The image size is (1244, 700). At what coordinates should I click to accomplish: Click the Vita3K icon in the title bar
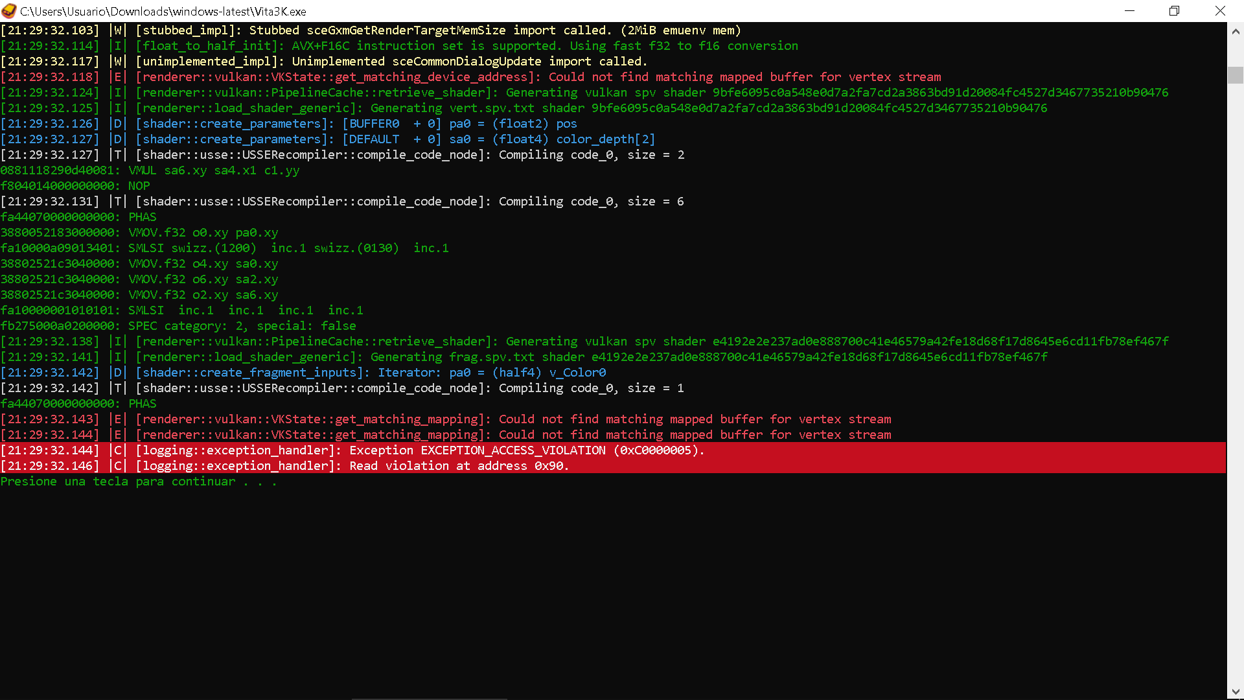[9, 10]
